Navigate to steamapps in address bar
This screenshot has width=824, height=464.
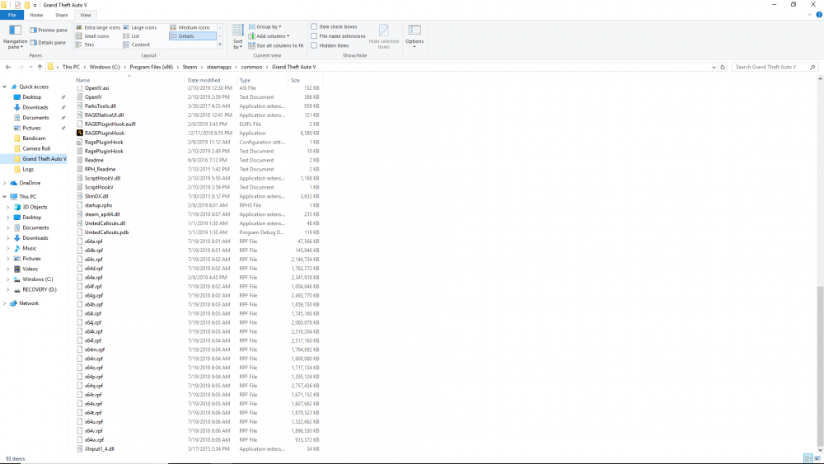[218, 68]
